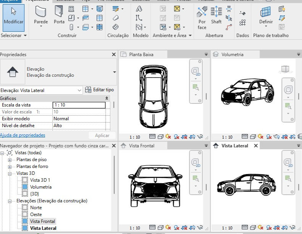Select the reference plane tool in Plano de trabalho

(x=282, y=18)
